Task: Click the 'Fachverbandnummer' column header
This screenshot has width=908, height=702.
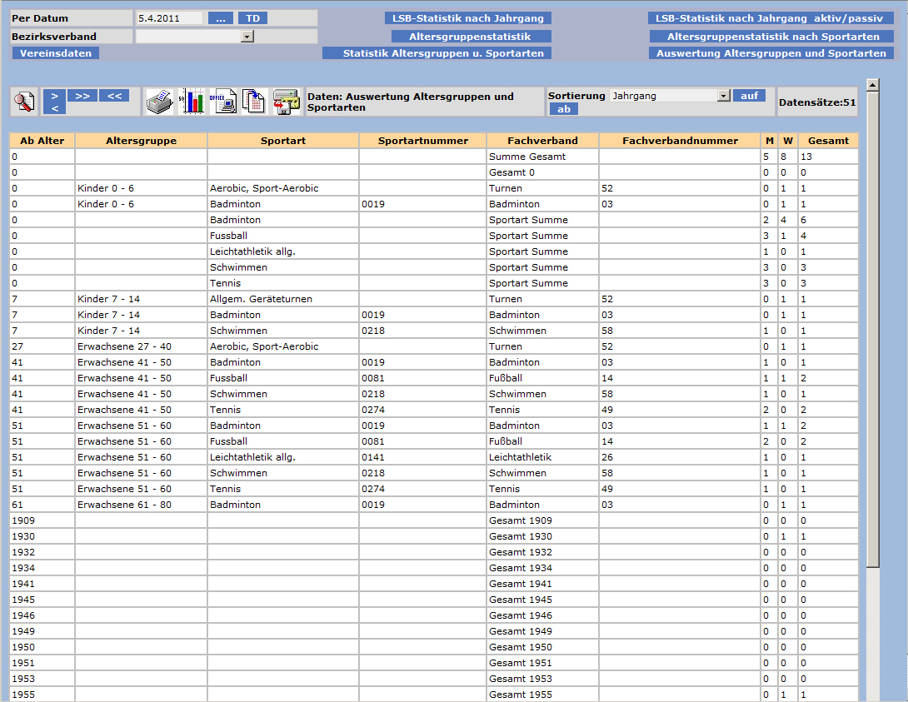Action: point(680,141)
